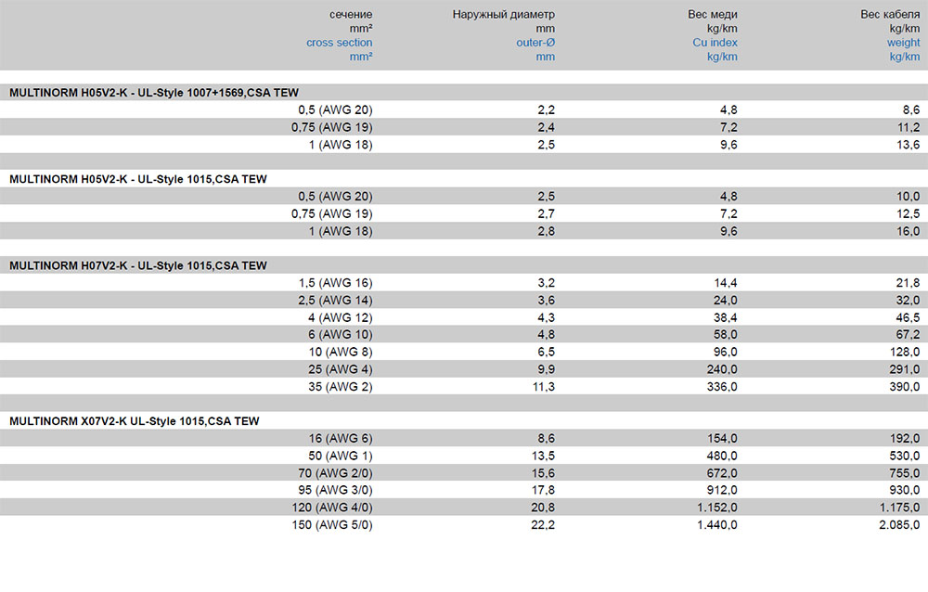The image size is (928, 592).
Task: Select cell '120 (AWG 4/0)'
Action: coord(332,508)
